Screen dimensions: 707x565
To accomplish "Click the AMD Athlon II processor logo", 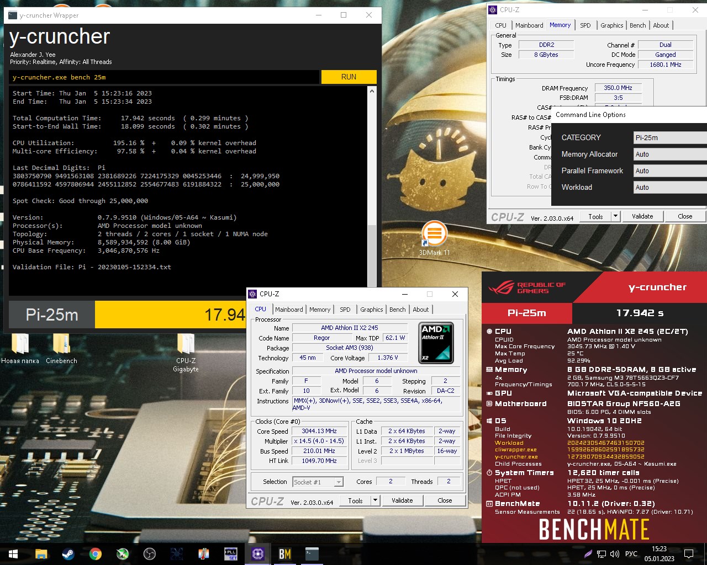I will click(x=436, y=343).
